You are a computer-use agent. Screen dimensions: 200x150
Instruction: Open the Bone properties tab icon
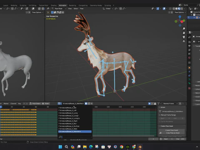pos(190,83)
